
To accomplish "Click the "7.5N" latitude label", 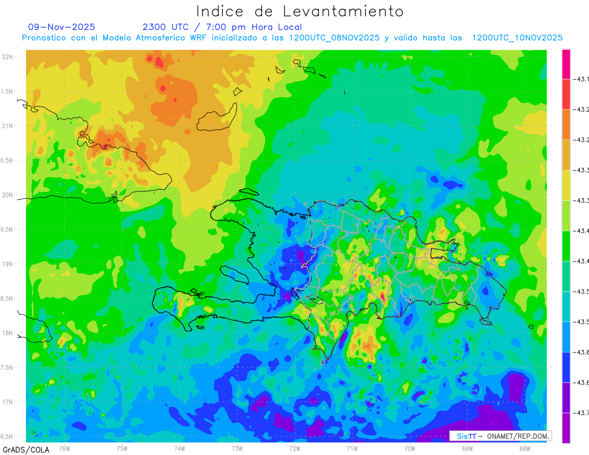I will click(7, 368).
